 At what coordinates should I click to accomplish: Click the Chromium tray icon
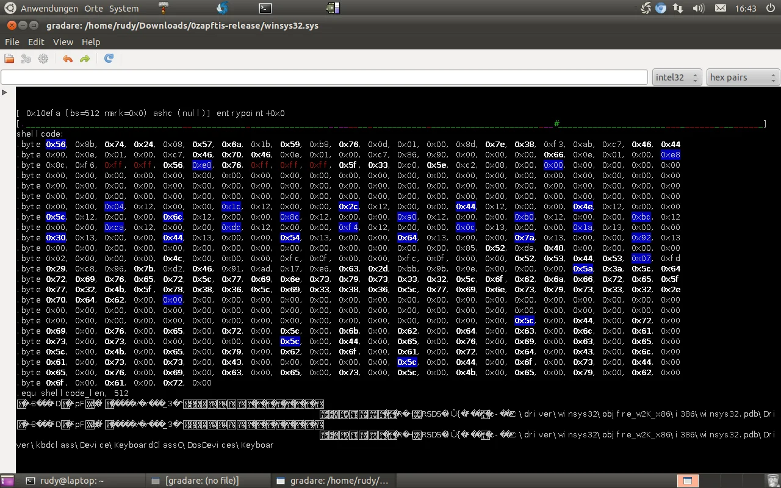pos(661,9)
